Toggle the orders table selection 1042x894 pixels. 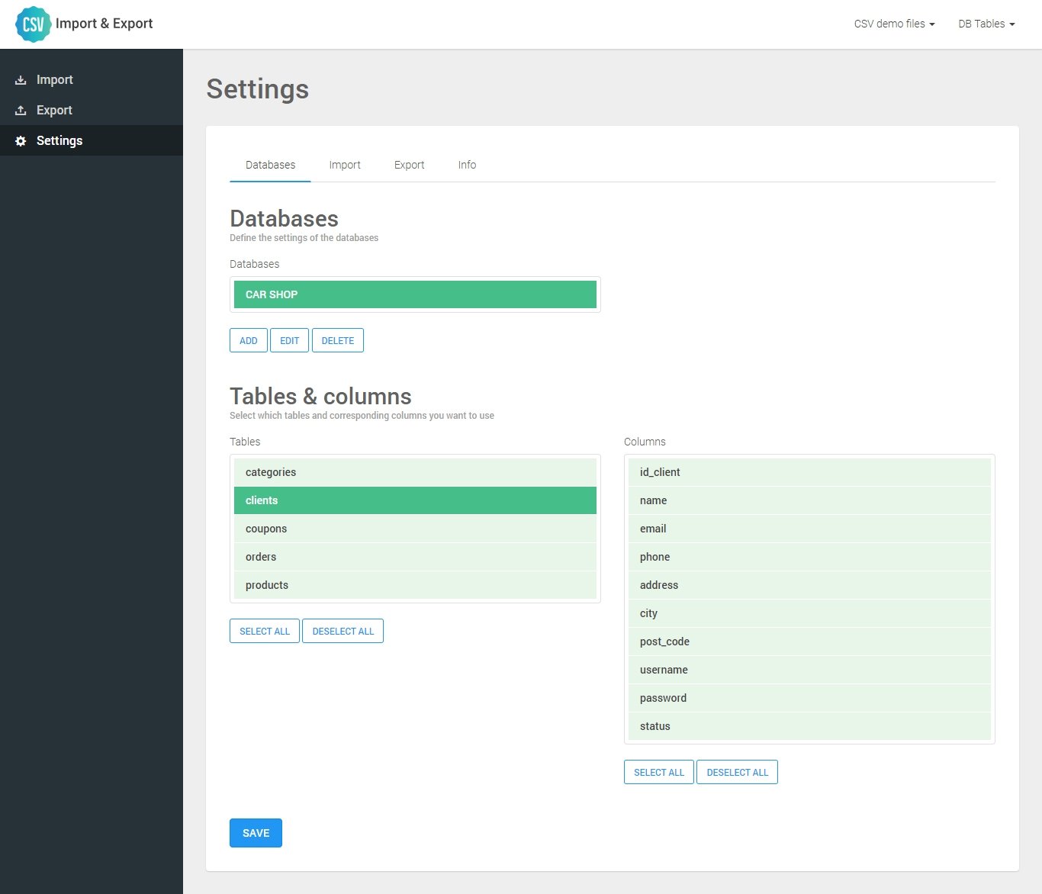click(x=415, y=557)
